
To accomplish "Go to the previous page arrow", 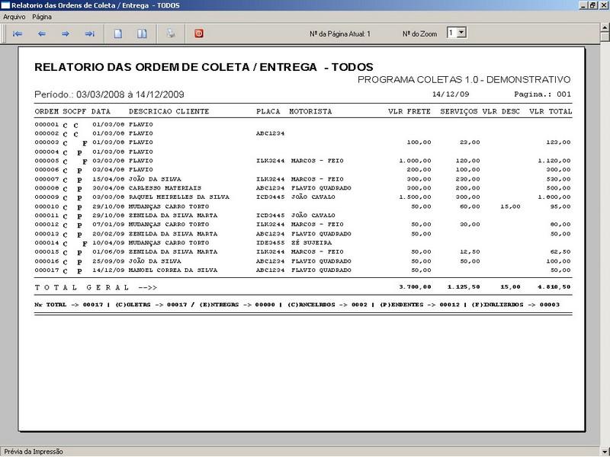I will click(x=42, y=34).
